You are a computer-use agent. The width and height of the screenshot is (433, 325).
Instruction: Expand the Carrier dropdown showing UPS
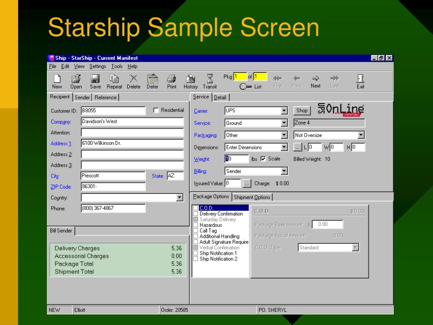pyautogui.click(x=284, y=110)
